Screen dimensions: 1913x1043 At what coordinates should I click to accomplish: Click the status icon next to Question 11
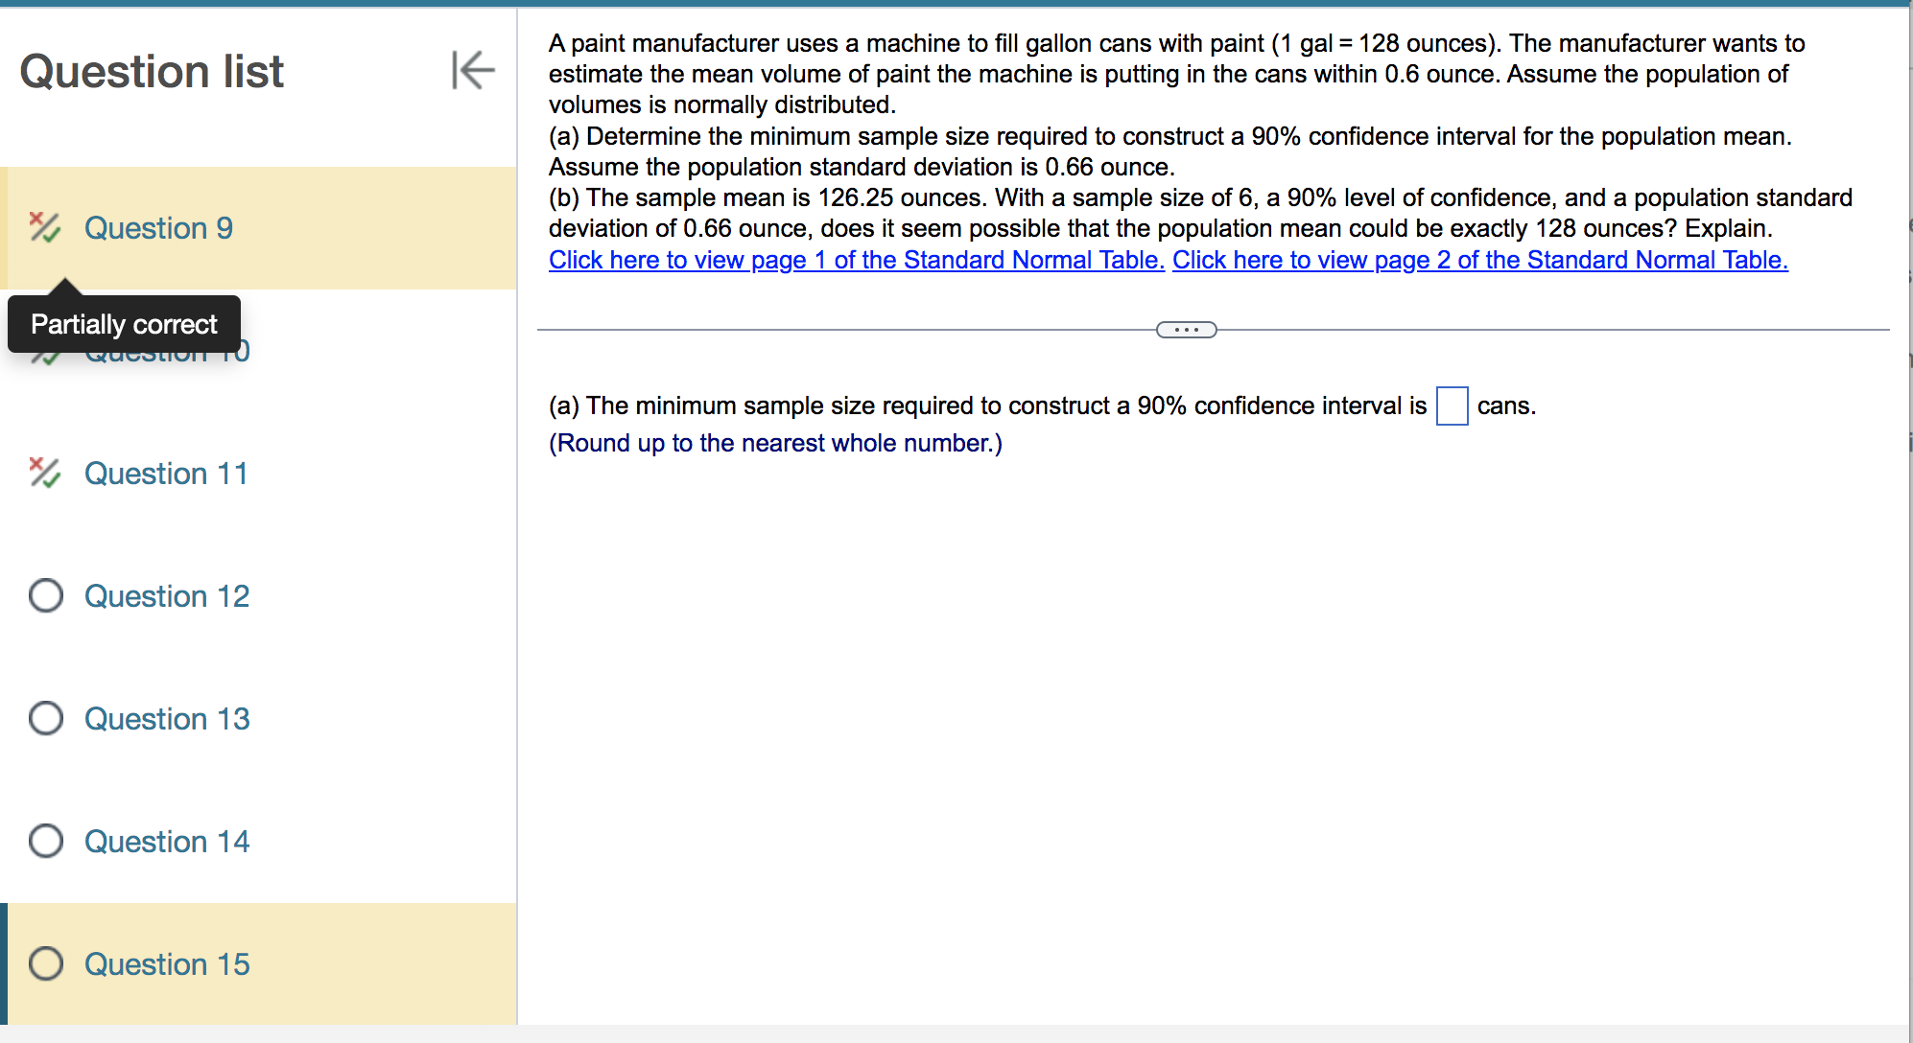43,473
